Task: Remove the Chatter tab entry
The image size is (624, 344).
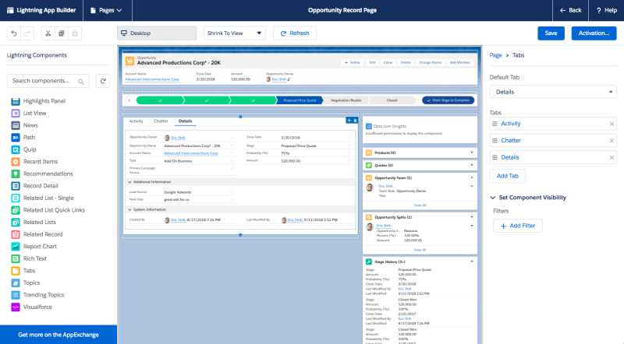Action: tap(612, 141)
